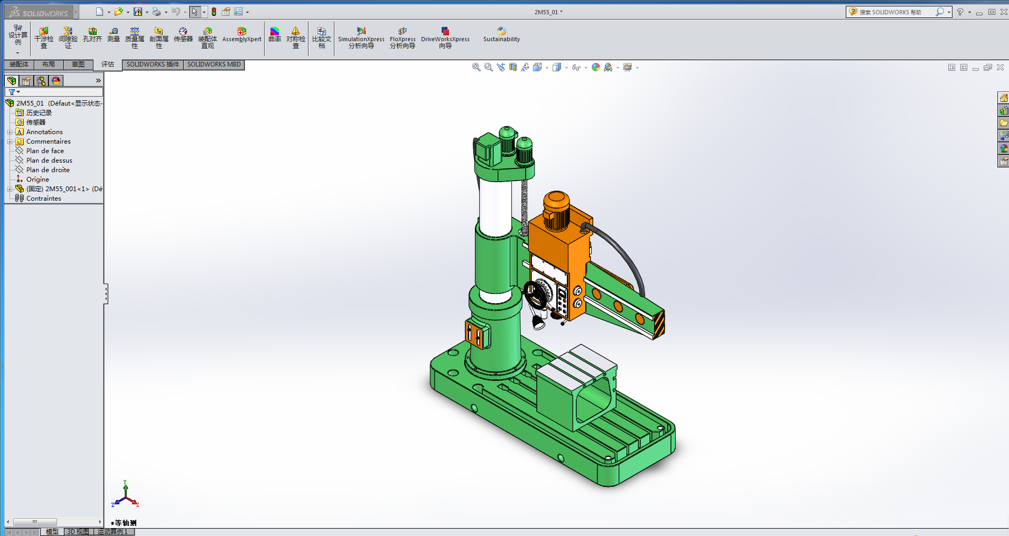Image resolution: width=1009 pixels, height=536 pixels.
Task: Open the Sustainability tool
Action: [x=501, y=35]
